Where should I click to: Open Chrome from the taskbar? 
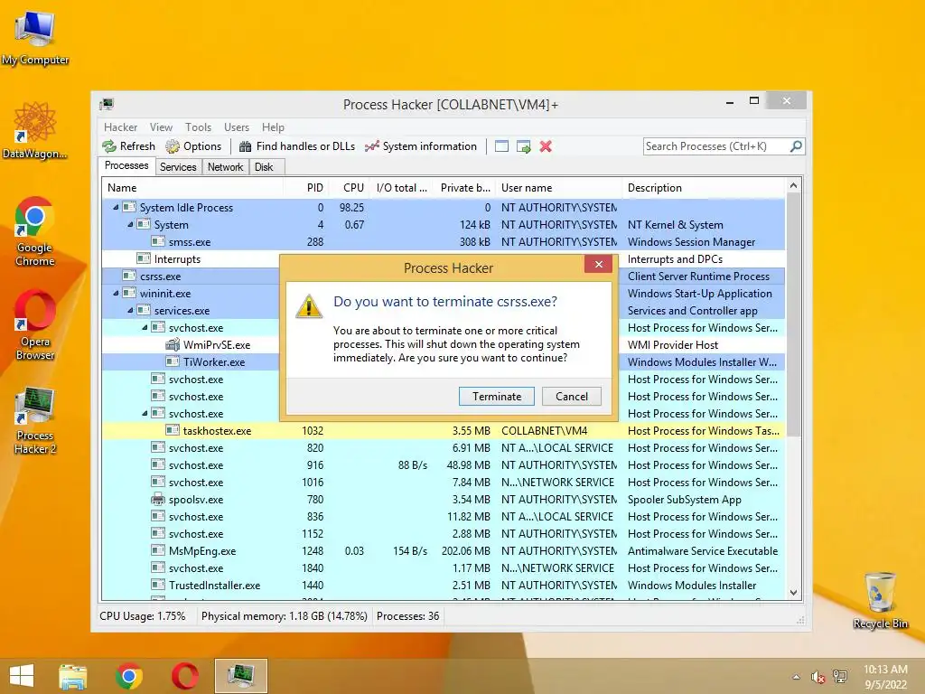pos(128,676)
